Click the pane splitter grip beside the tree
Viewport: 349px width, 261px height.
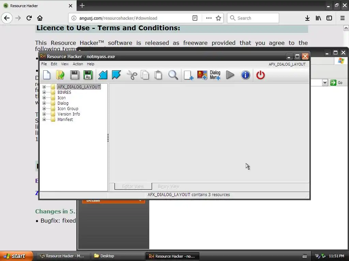click(x=108, y=138)
